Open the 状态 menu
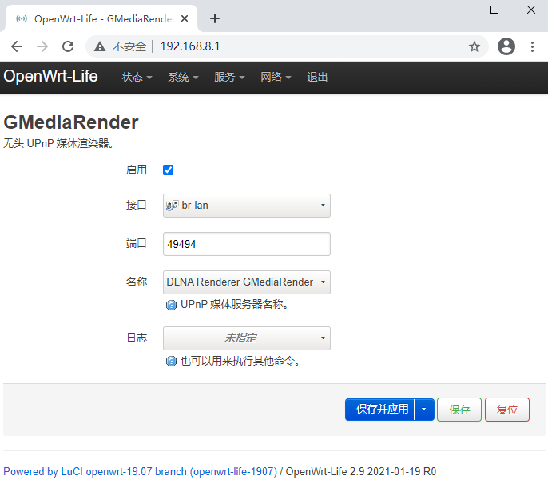This screenshot has width=548, height=492. click(x=137, y=77)
